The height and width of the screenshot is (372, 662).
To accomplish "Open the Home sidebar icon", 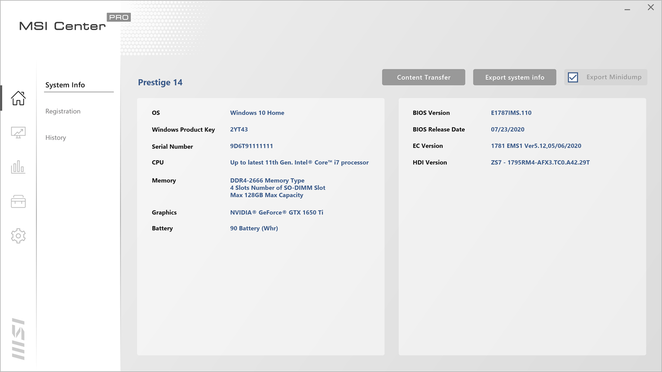I will click(x=18, y=98).
